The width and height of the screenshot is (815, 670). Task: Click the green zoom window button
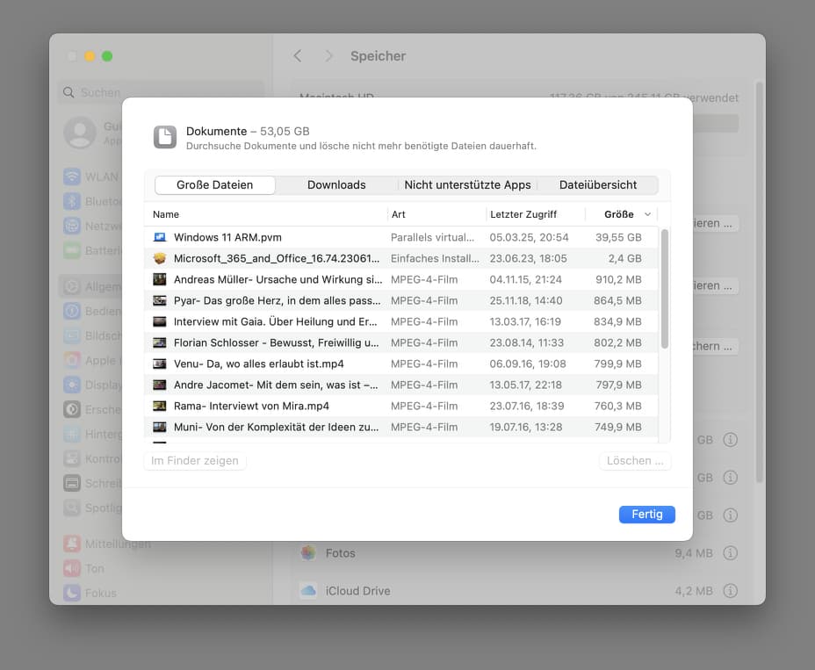107,56
